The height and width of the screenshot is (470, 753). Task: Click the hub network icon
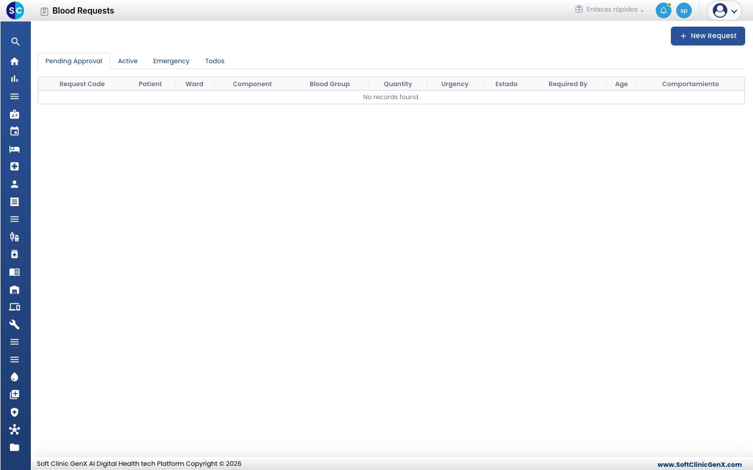tap(15, 430)
